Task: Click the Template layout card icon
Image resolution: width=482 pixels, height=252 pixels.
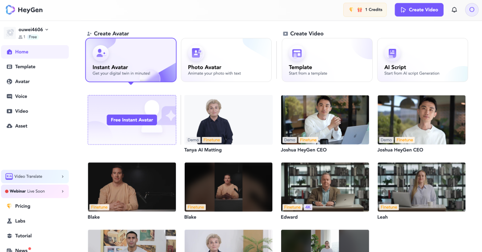Action: pos(297,53)
